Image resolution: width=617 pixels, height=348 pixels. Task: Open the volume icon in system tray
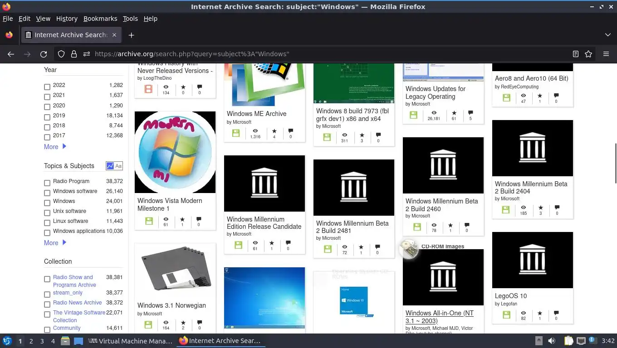coord(552,341)
